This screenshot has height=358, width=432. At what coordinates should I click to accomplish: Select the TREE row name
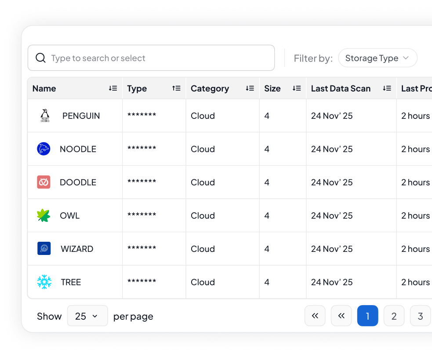point(71,282)
